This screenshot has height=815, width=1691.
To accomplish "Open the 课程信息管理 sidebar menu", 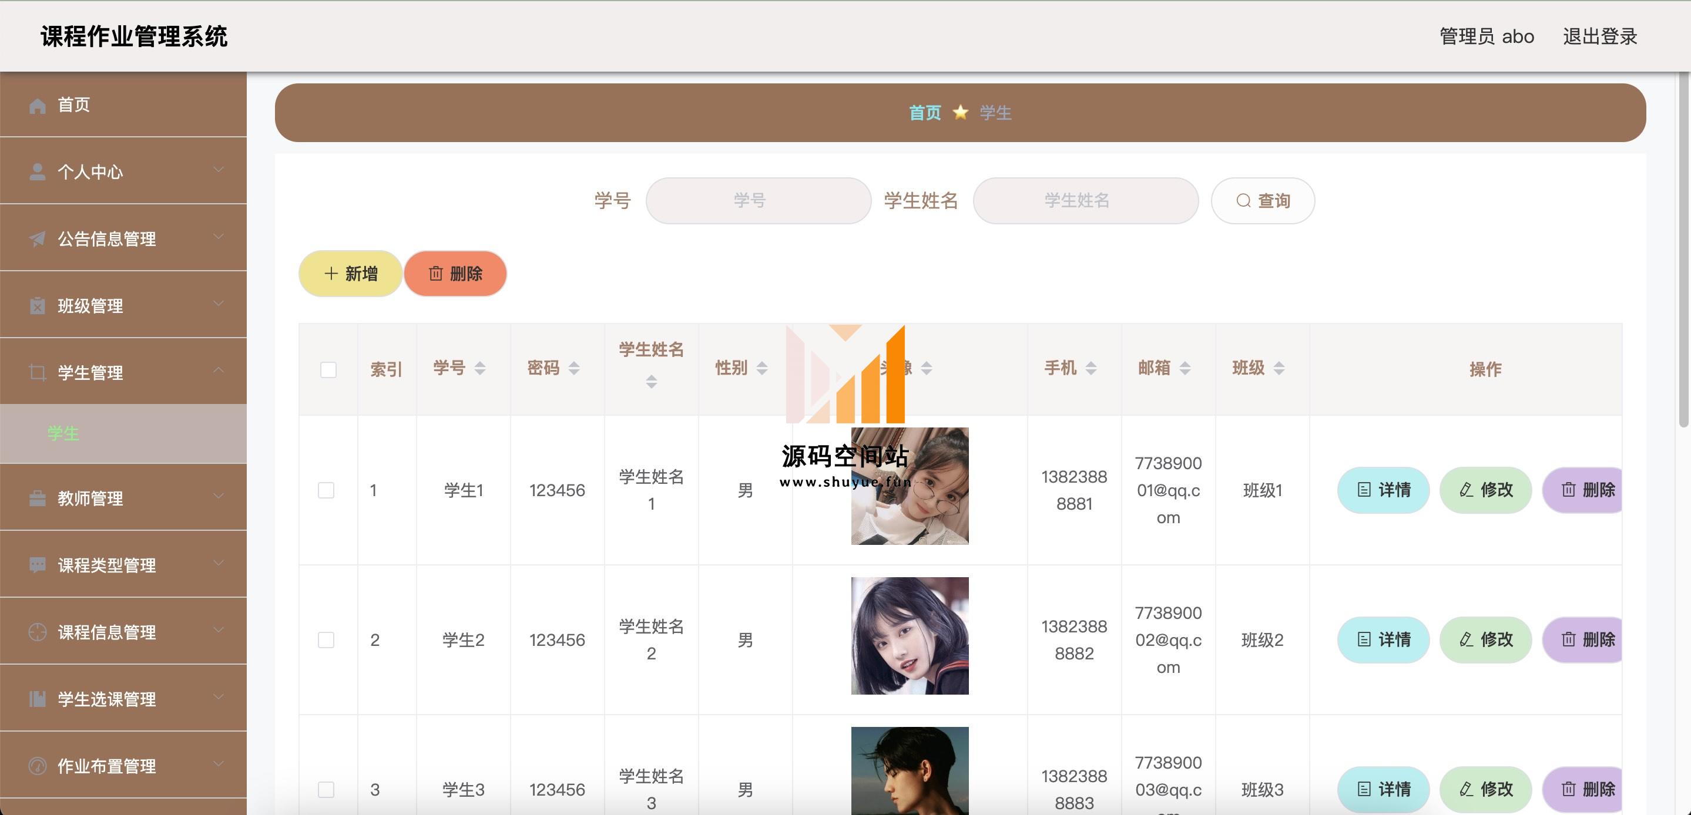I will (123, 632).
